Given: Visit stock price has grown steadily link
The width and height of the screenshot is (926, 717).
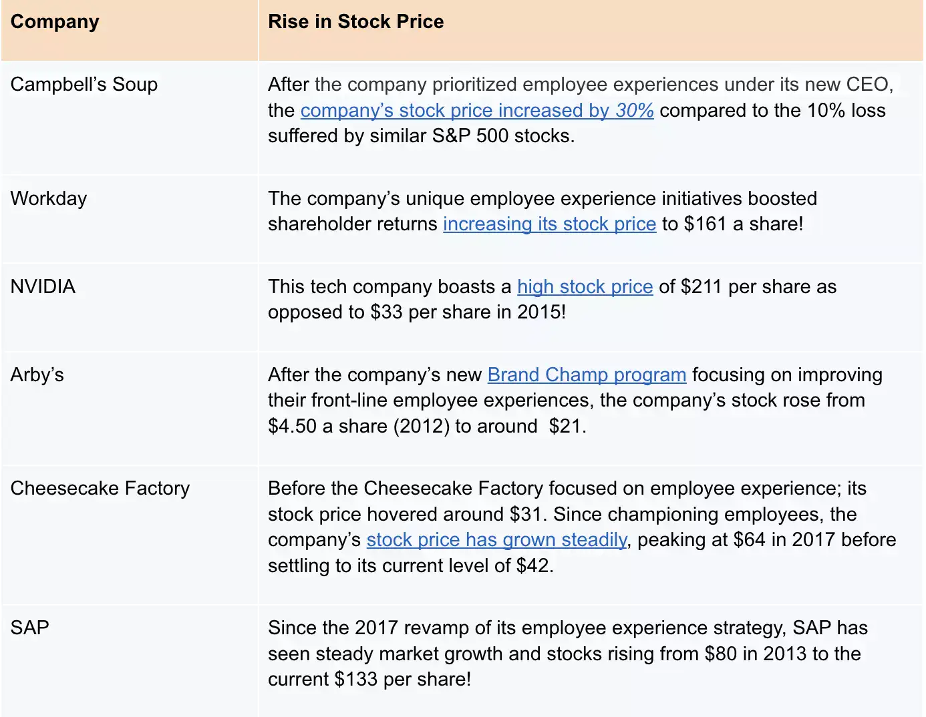Looking at the screenshot, I should click(x=497, y=539).
